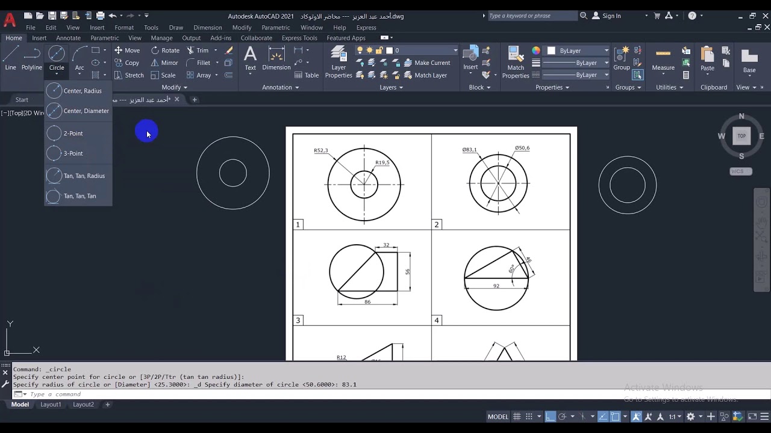Select the Polyline tool
The height and width of the screenshot is (433, 771).
click(x=32, y=59)
